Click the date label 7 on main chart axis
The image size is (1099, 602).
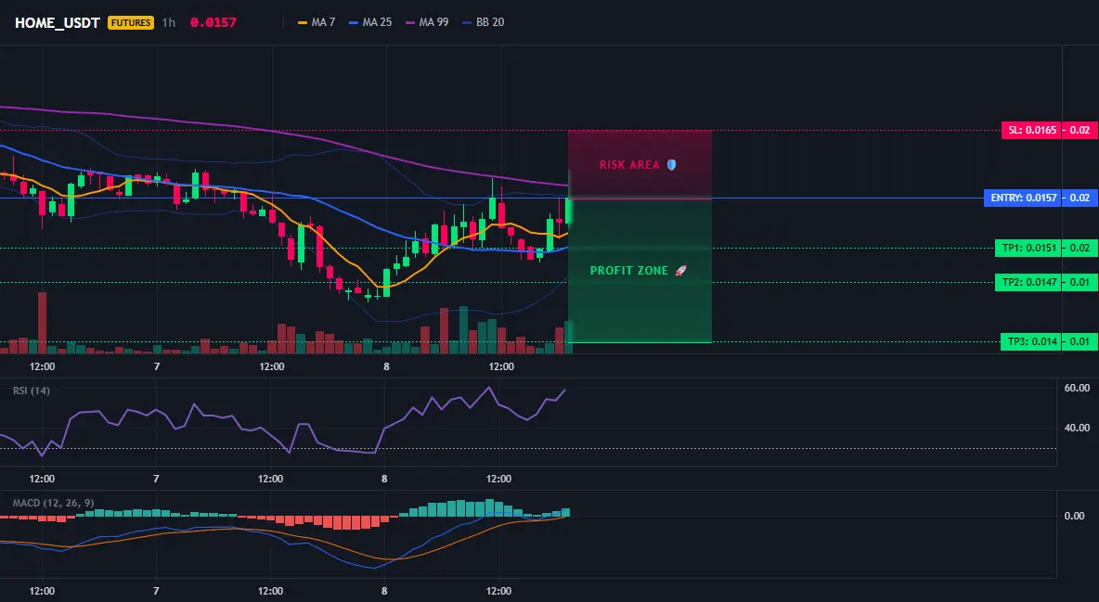[156, 367]
